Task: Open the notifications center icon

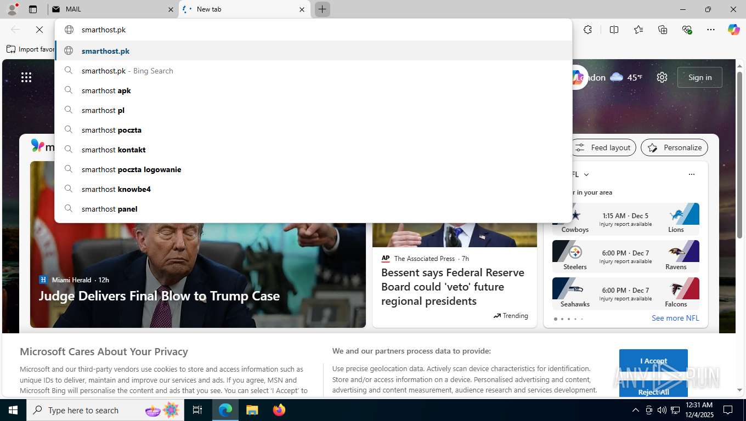Action: tap(728, 410)
